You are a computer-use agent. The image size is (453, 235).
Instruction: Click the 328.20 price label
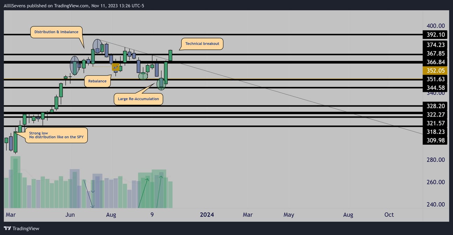[x=436, y=106]
